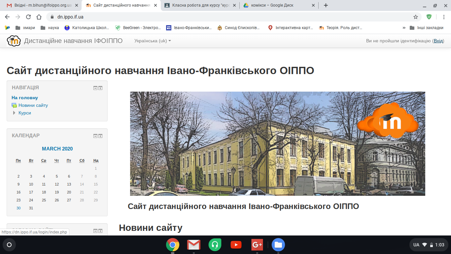Select day 13 in the calendar
The height and width of the screenshot is (254, 451).
pos(69,184)
